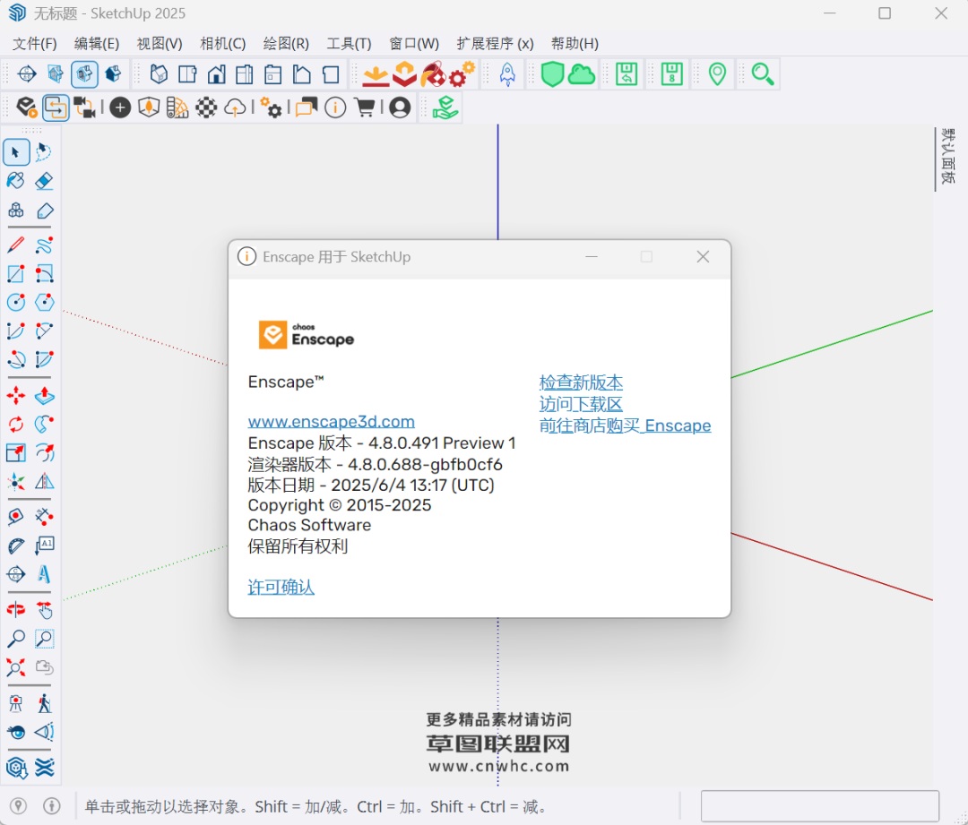Screen dimensions: 968x825
Task: Pick the Walk tool
Action: coord(44,703)
